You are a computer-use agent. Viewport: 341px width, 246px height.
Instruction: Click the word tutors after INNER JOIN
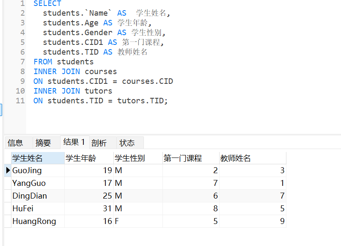coord(99,91)
